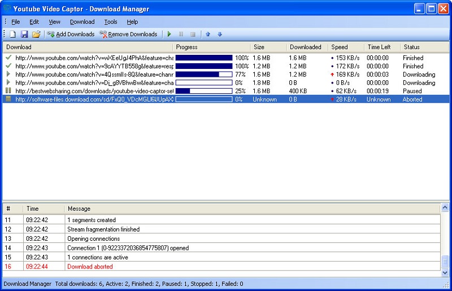This screenshot has height=291, width=452.
Task: Click Remove Downloads button
Action: coord(129,34)
